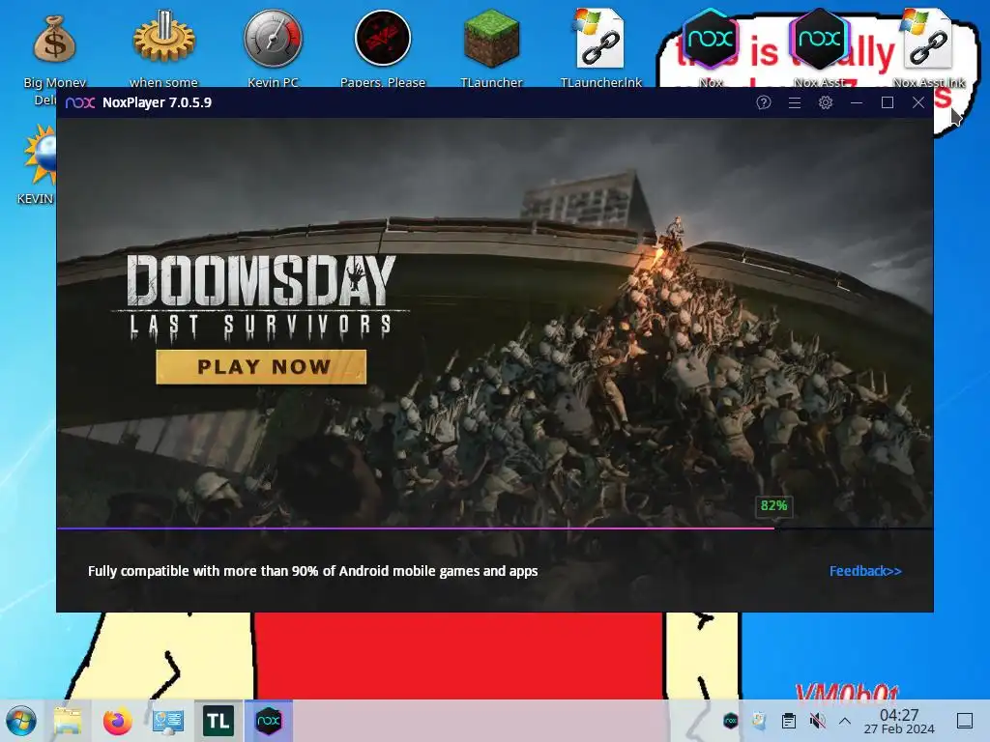990x742 pixels.
Task: Close the NoxPlayer window
Action: [918, 102]
